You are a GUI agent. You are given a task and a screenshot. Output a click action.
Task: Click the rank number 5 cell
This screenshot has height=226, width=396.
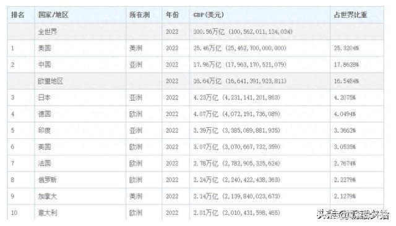click(12, 130)
